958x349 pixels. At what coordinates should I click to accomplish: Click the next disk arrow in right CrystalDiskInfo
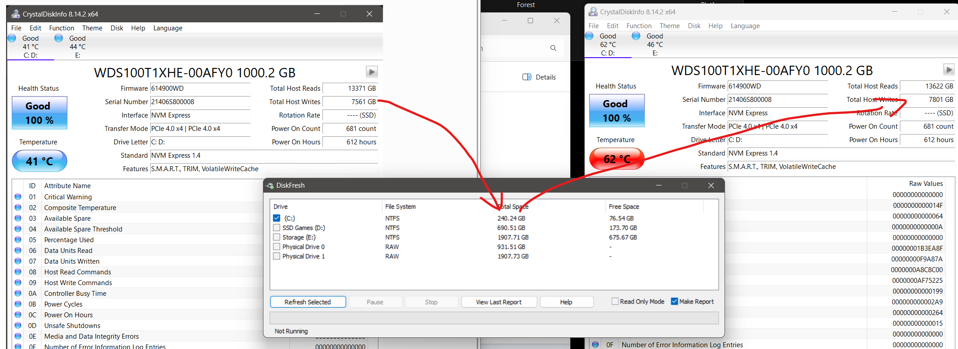click(949, 70)
